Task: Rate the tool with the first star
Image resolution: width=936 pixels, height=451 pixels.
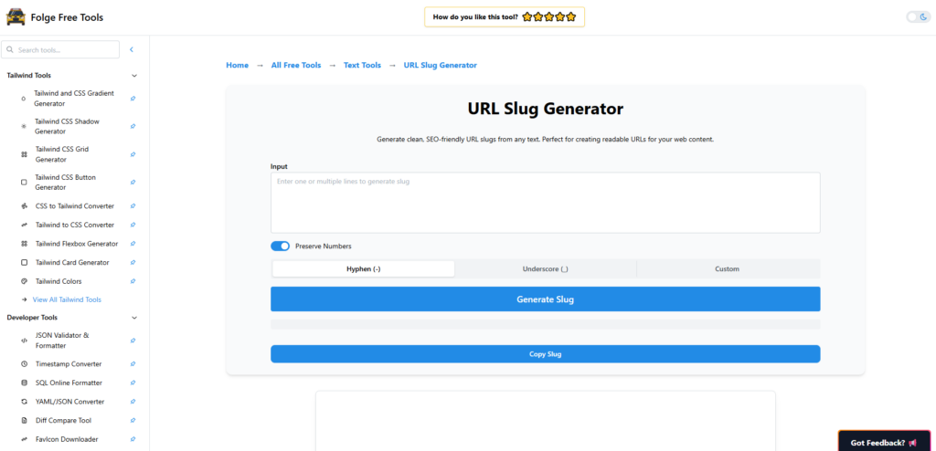Action: coord(527,16)
